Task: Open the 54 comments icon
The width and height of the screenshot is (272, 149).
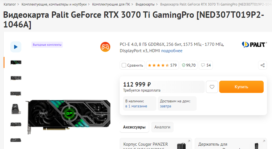Action: 206,65
